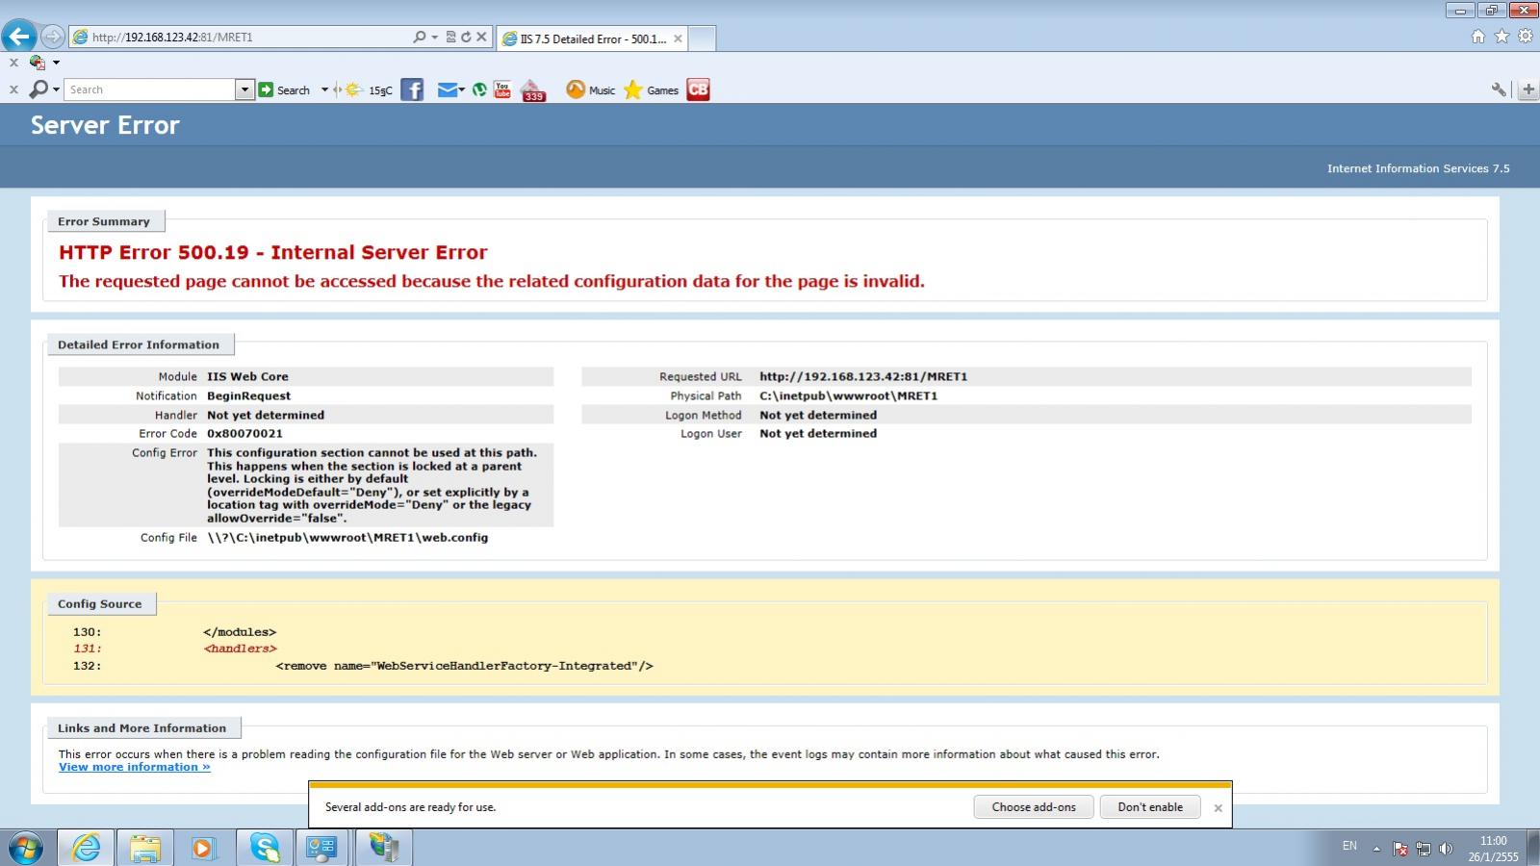Screen dimensions: 1540x866
Task: Follow the 'View more information »' link
Action: tap(134, 767)
